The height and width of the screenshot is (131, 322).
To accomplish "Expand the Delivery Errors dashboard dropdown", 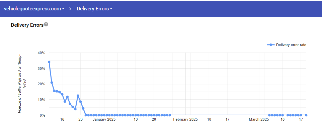I will 94,9.
